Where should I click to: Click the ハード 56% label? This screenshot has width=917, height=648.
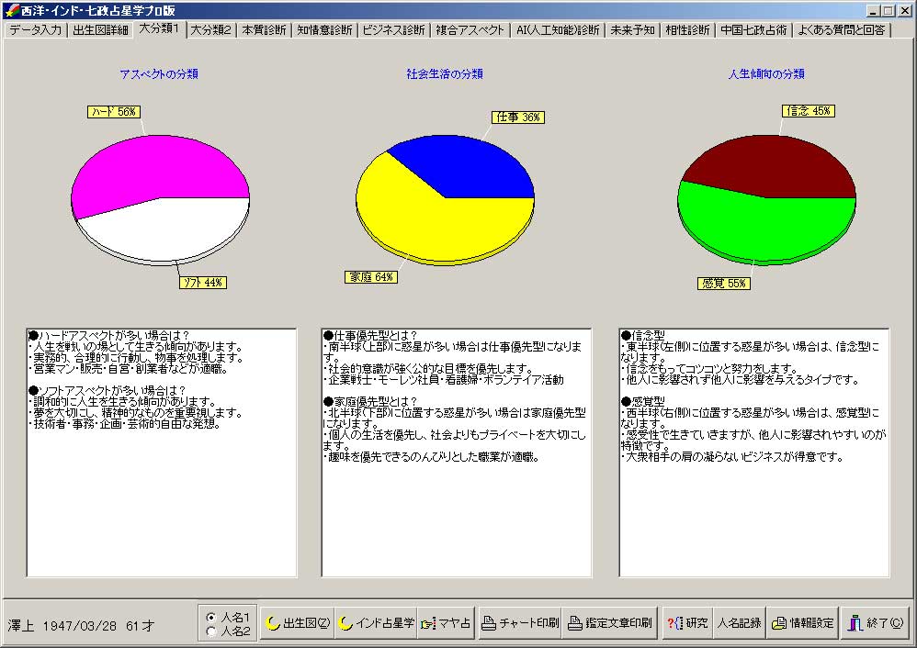tap(114, 112)
